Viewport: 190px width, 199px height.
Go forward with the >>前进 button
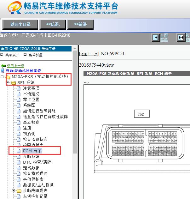pyautogui.click(x=80, y=24)
